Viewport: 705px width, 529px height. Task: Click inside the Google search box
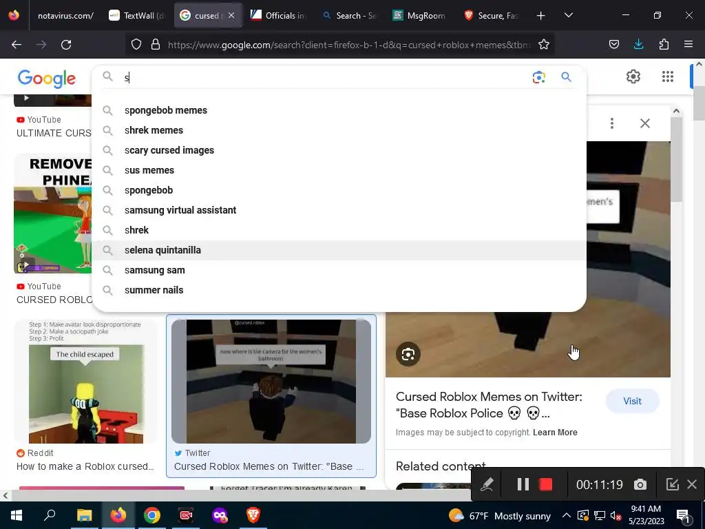pos(324,78)
